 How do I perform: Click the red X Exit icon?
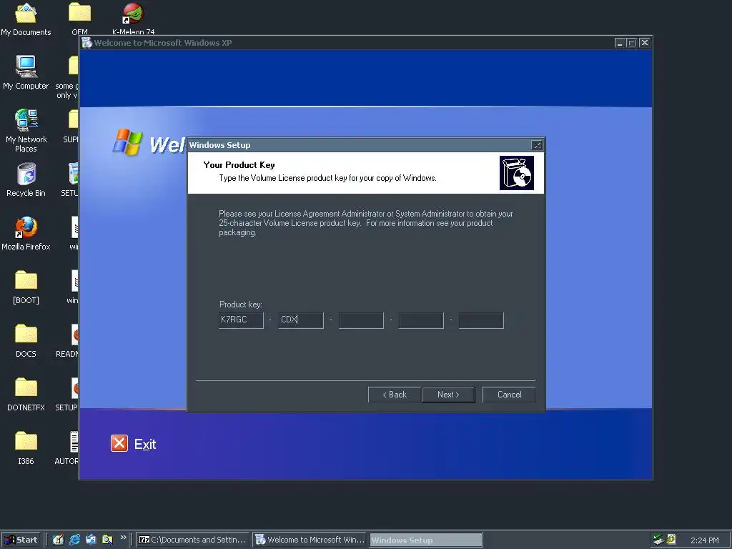[x=119, y=443]
